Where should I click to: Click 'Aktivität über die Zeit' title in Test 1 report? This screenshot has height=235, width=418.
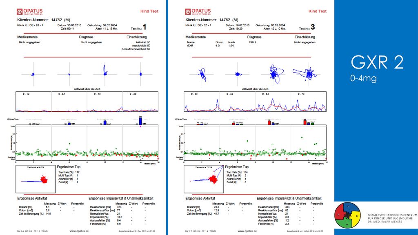pyautogui.click(x=87, y=89)
